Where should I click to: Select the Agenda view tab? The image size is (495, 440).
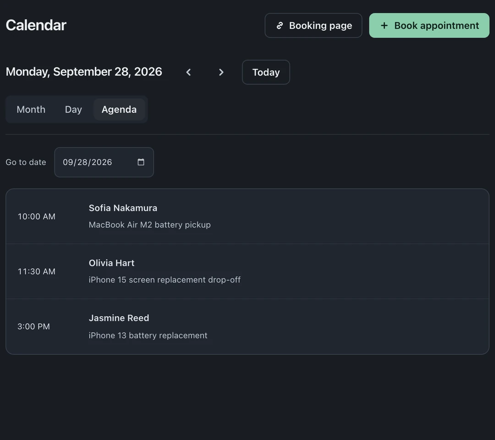tap(119, 110)
